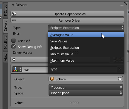Click the Update Dependencies refresh icon

(14, 14)
